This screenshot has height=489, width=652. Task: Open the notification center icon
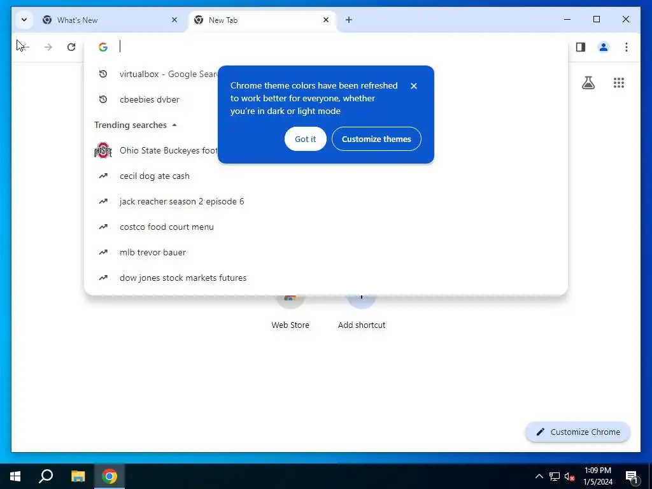[x=632, y=476]
